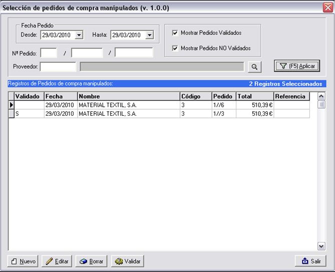Toggle Mostrar Pedidos Validados checkbox
Screen dimensions: 335x272
point(175,33)
